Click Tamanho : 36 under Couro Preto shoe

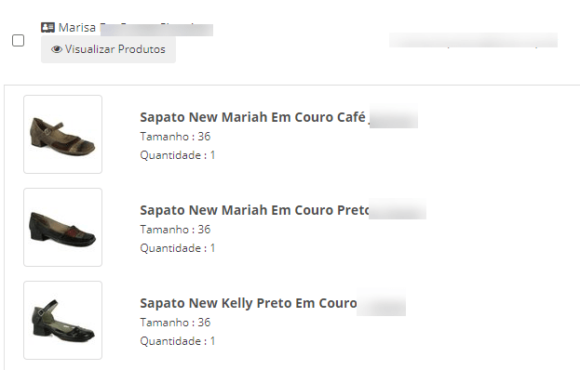point(175,230)
